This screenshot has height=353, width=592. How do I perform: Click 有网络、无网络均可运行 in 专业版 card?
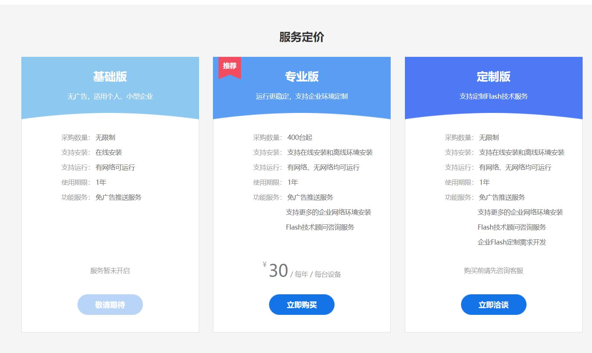pos(323,168)
